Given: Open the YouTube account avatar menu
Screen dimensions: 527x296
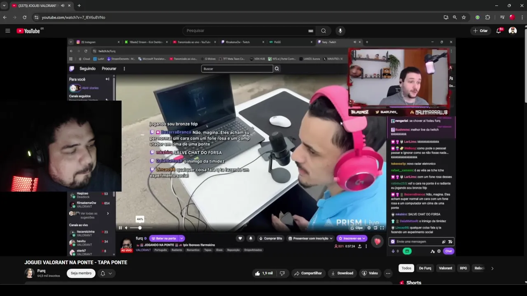Looking at the screenshot, I should click(x=513, y=31).
